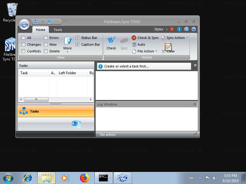Click the small blue icon below the Tasks pane button
Viewport: 246px width, 184px height.
coord(76,124)
